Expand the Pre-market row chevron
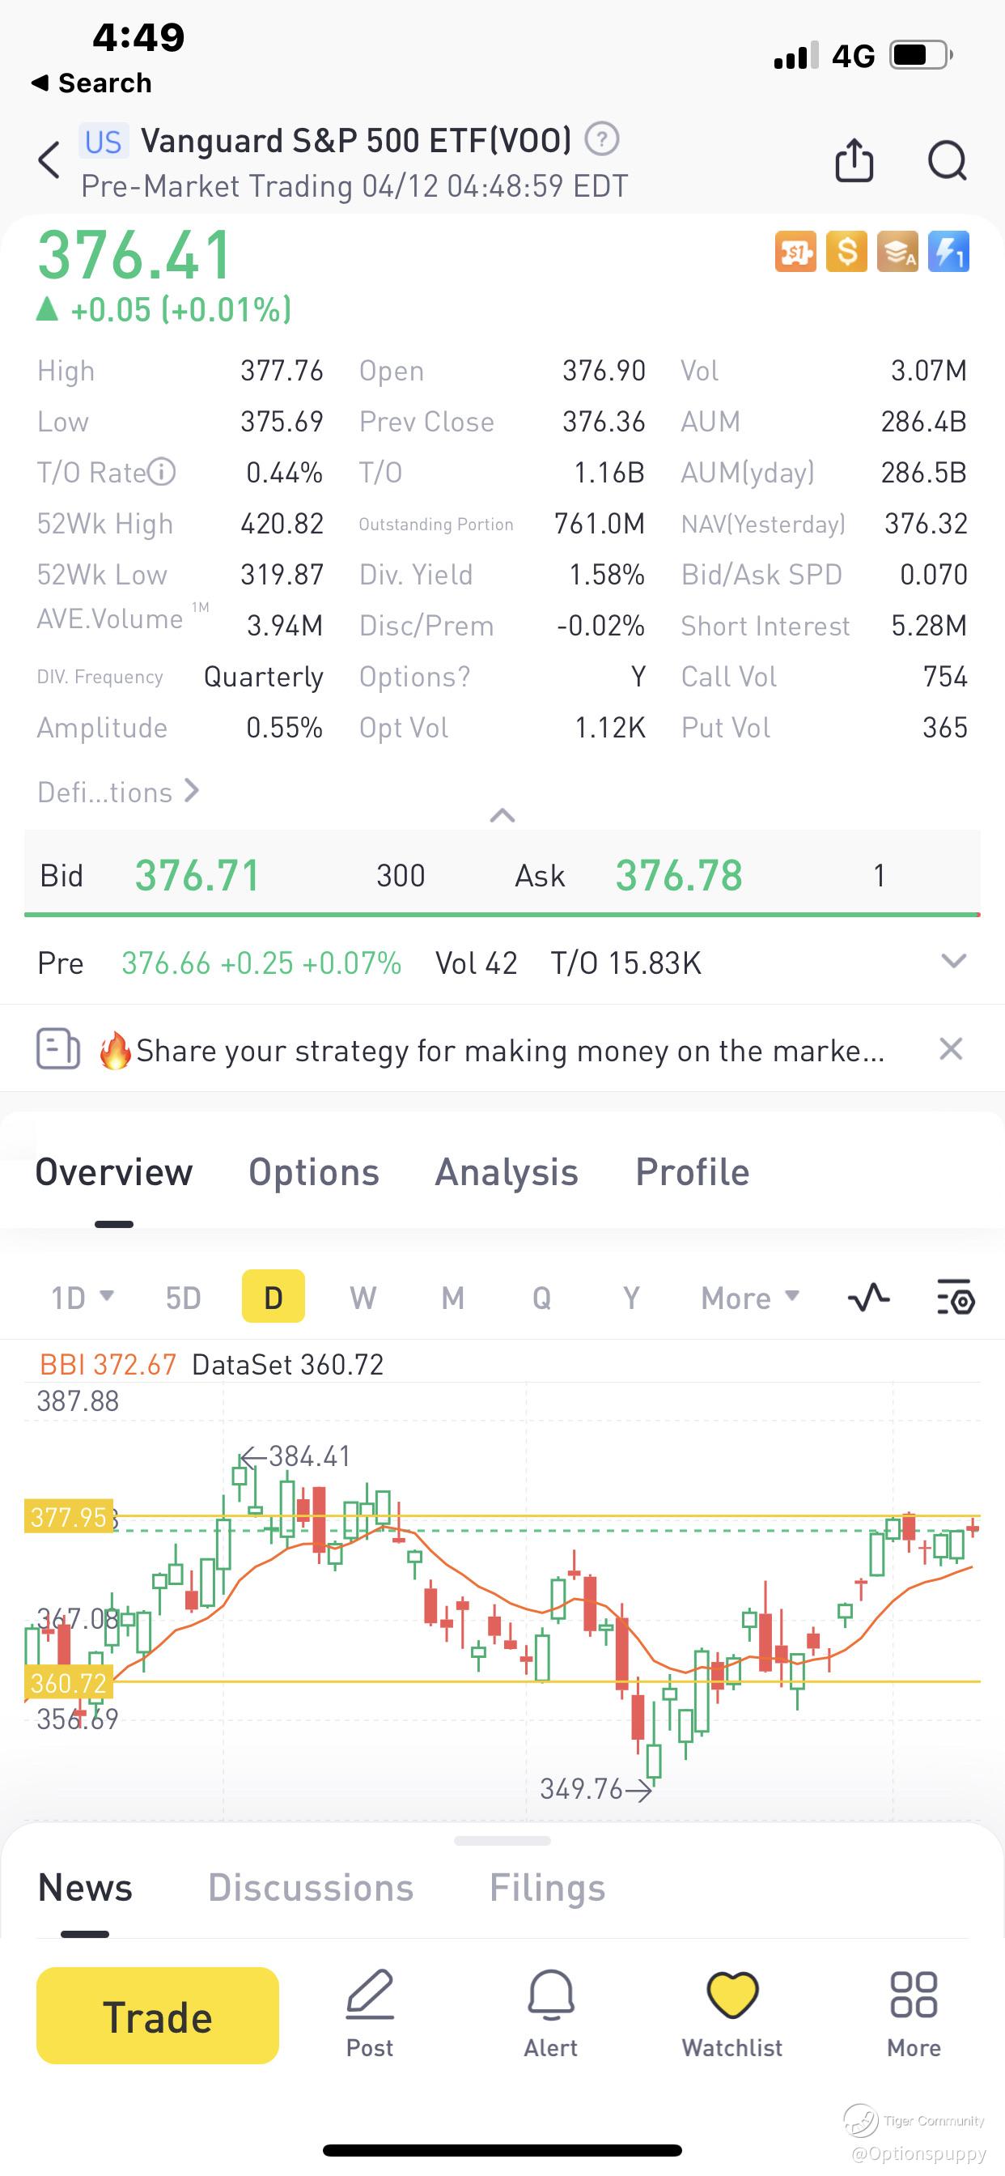Image resolution: width=1005 pixels, height=2176 pixels. (x=952, y=961)
